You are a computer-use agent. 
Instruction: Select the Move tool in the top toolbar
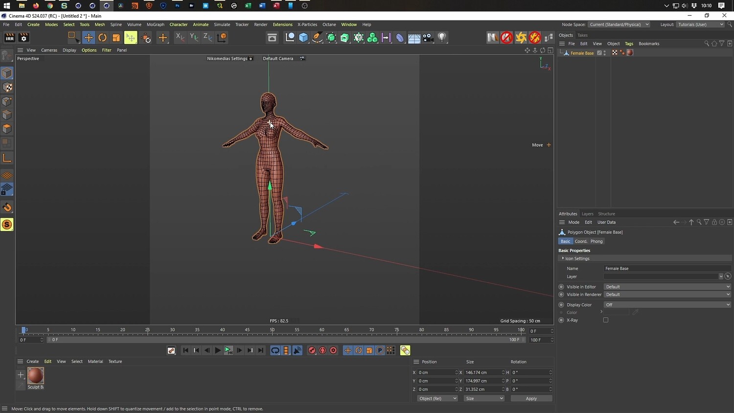[x=89, y=38]
